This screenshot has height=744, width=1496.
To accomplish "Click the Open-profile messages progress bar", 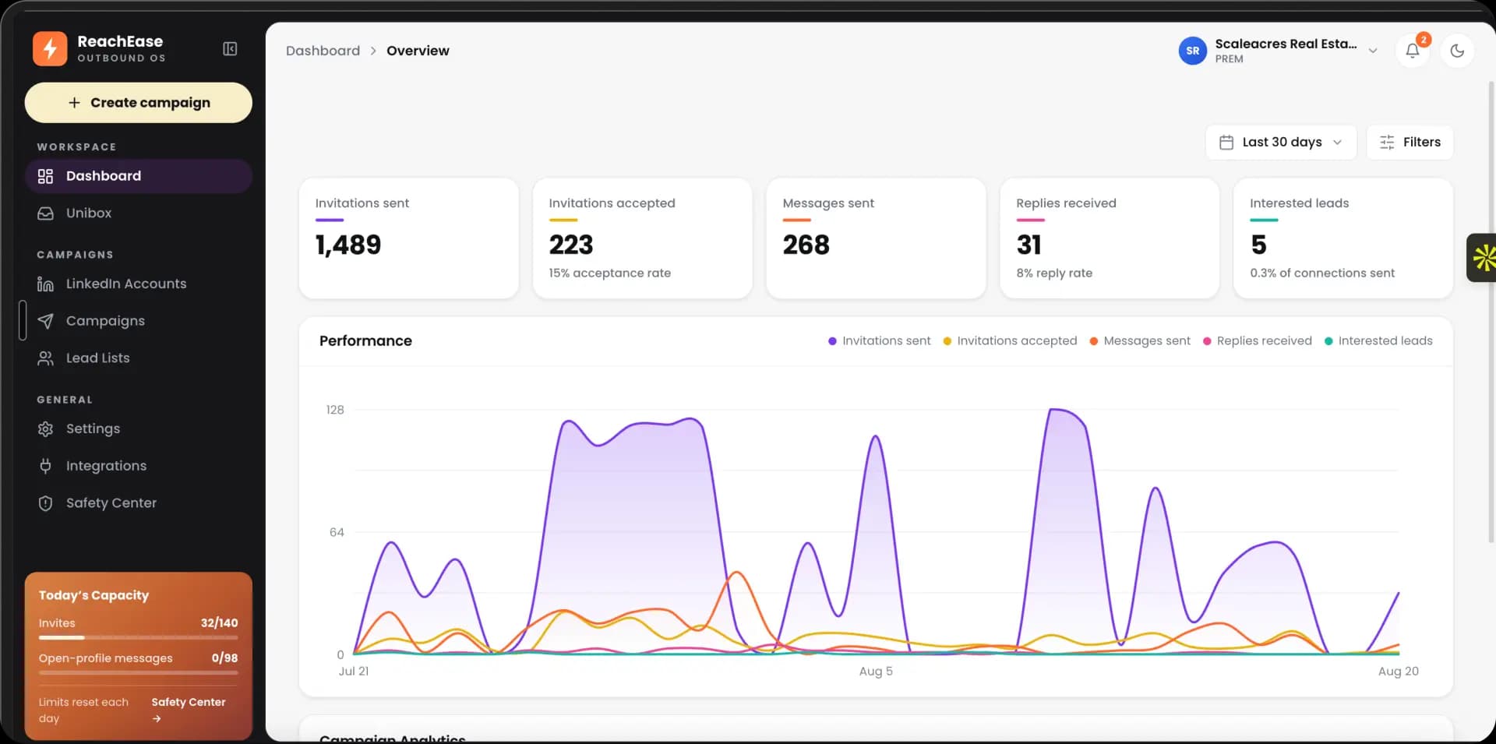I will [x=138, y=672].
